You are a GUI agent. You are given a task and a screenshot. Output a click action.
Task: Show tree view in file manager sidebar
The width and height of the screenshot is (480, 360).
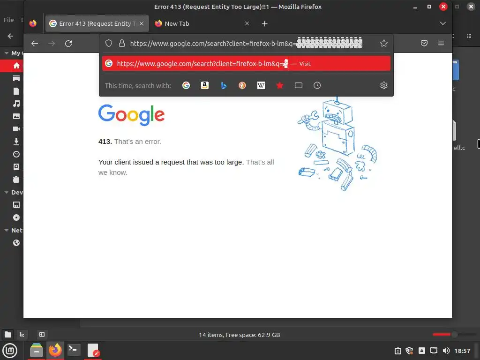[x=22, y=335]
